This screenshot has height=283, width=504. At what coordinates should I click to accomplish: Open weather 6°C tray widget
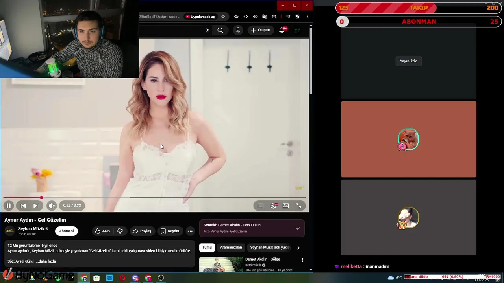pyautogui.click(x=395, y=278)
